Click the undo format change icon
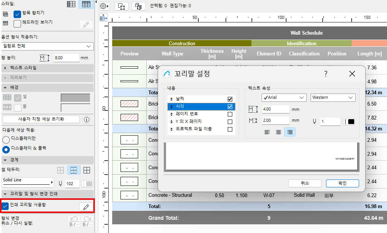Viewport: 387px width, 233px height. coord(74,221)
